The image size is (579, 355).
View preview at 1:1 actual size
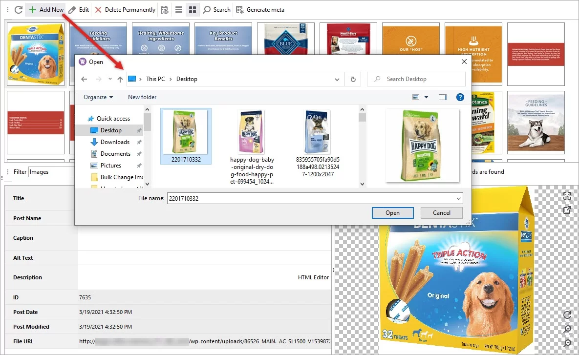click(567, 196)
